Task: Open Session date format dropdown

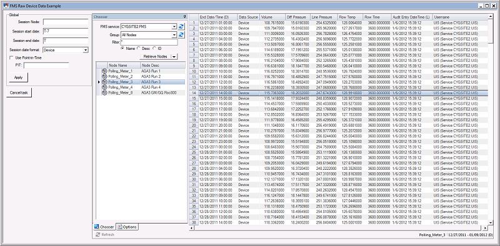Action: point(86,50)
